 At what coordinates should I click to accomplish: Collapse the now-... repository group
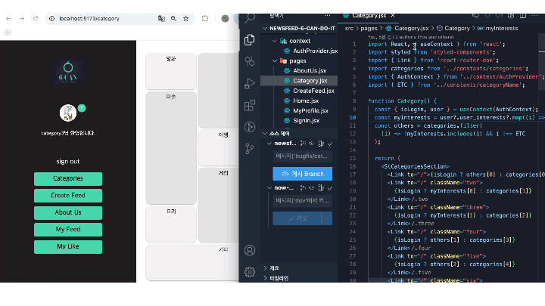click(x=269, y=188)
